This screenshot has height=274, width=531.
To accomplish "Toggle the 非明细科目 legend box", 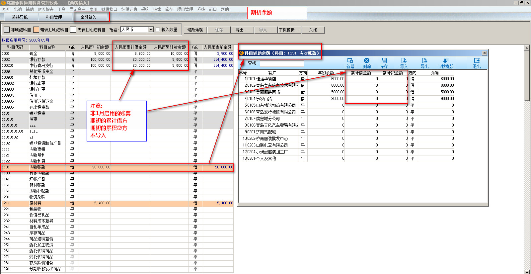I will 7,30.
